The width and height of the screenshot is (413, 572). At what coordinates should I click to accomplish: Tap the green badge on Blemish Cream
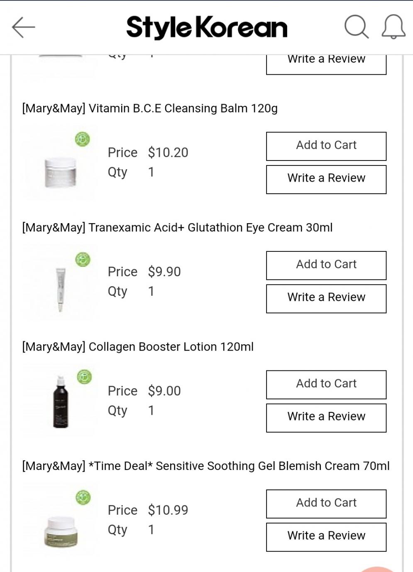[x=83, y=497]
